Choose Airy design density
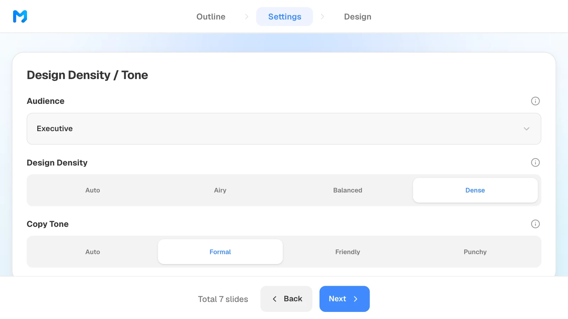The image size is (568, 319). coord(220,190)
